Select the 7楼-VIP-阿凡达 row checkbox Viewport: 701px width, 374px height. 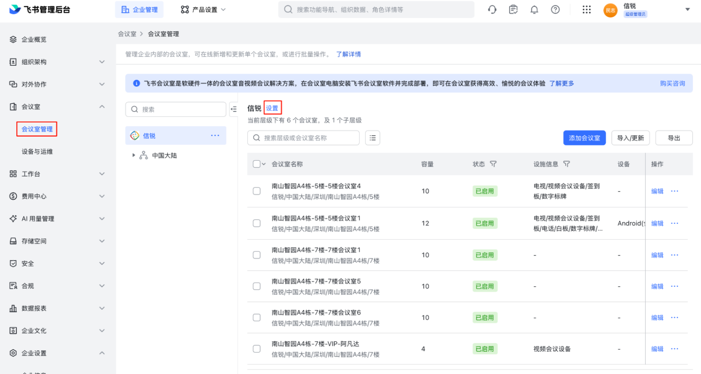pyautogui.click(x=257, y=349)
